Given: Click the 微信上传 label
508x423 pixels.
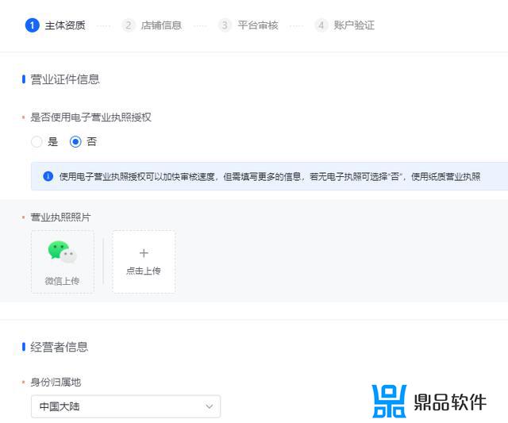Looking at the screenshot, I should pos(62,281).
